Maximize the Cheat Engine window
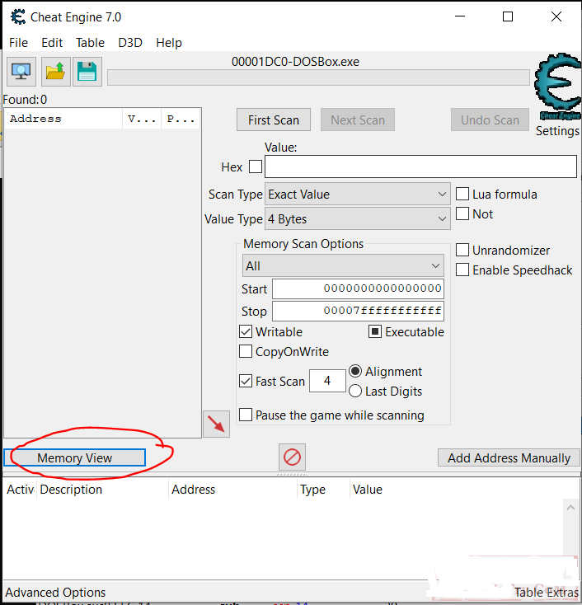The width and height of the screenshot is (582, 605). 508,16
